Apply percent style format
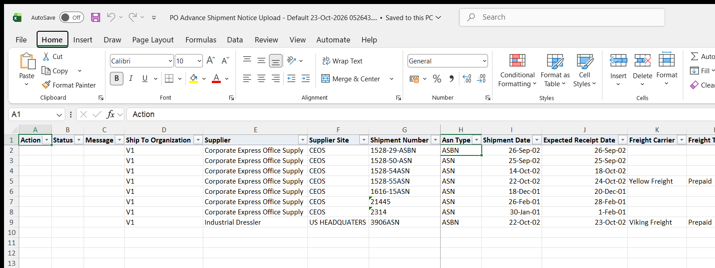The width and height of the screenshot is (715, 268). (437, 79)
